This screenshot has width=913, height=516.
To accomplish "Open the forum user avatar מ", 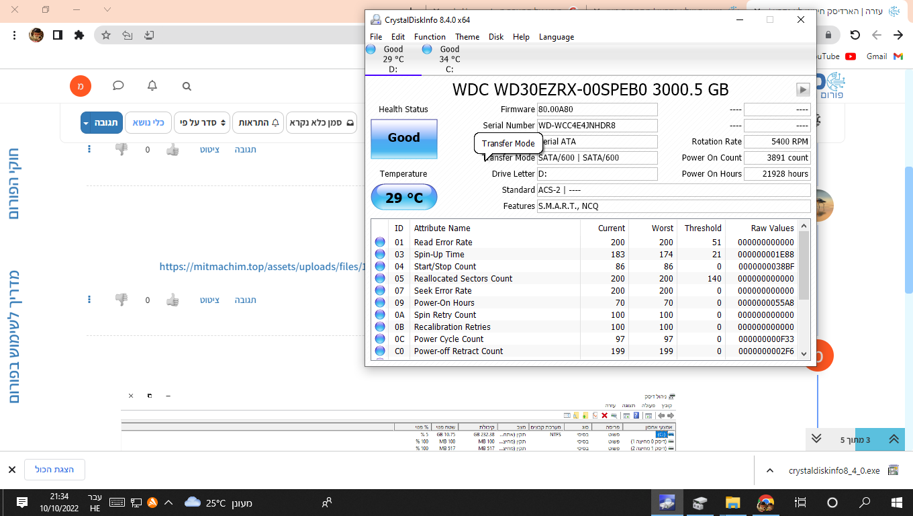I will pyautogui.click(x=81, y=86).
